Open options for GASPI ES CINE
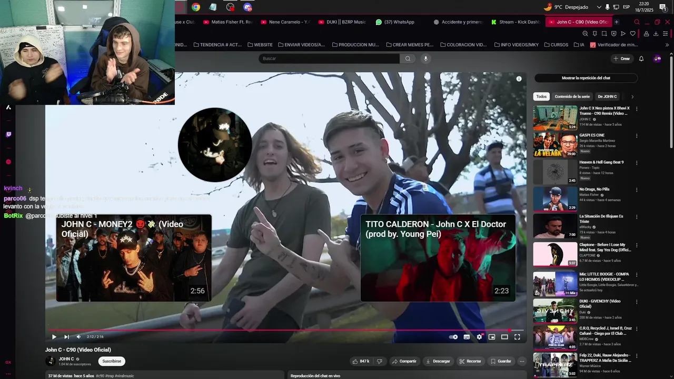Viewport: 674px width, 379px height. coord(637,136)
